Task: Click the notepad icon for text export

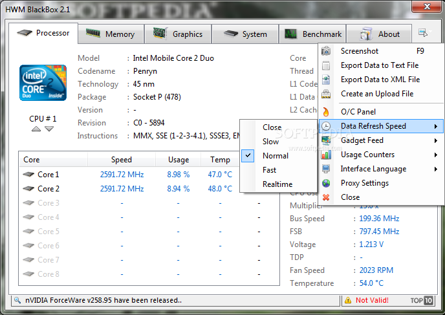Action: pos(326,65)
